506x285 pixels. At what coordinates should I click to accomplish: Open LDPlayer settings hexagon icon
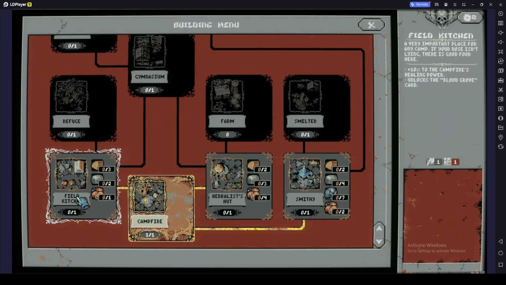coord(501,14)
